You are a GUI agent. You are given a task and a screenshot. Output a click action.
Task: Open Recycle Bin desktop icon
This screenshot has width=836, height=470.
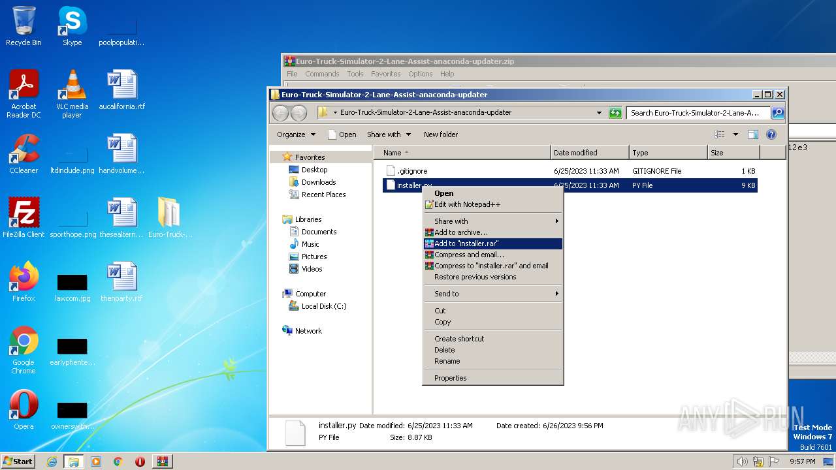click(x=24, y=26)
